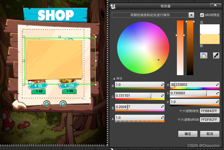
Task: Toggle the sRGB预览 checkbox
Action: pos(202,15)
